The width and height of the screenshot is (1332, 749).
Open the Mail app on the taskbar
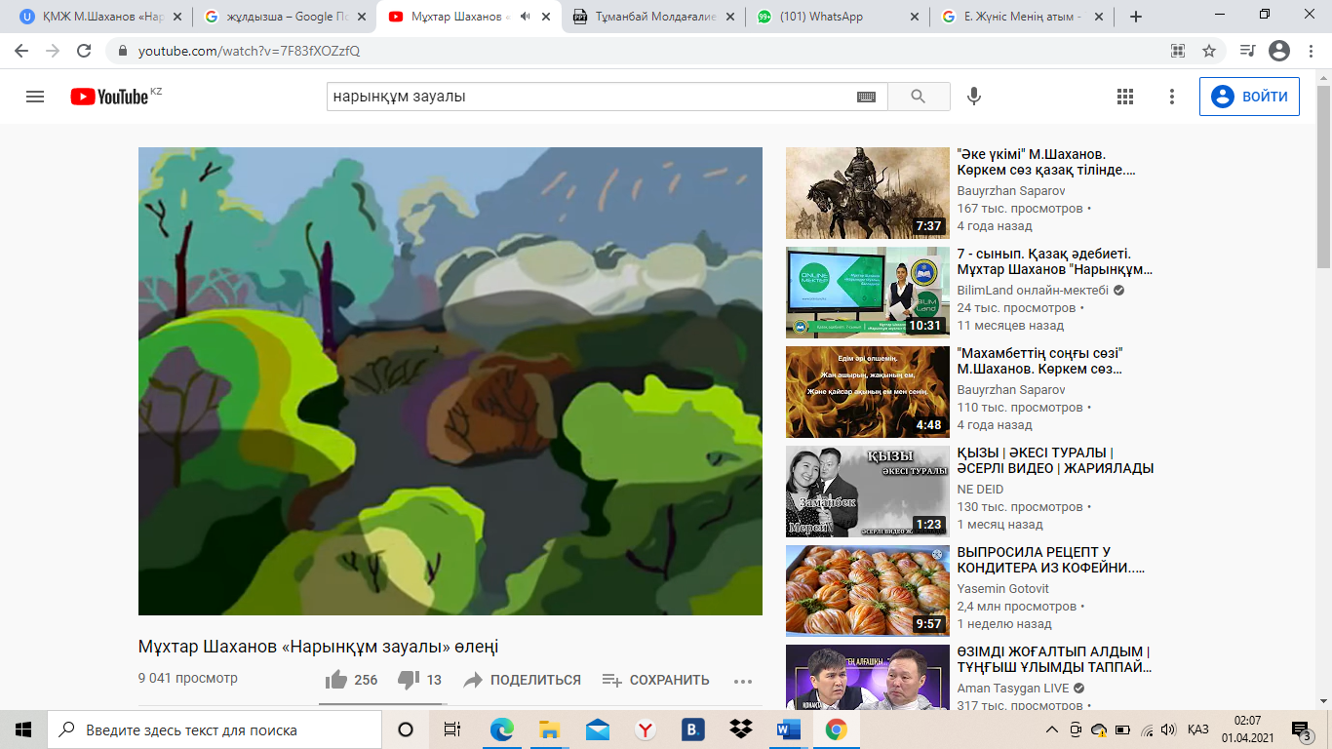[x=597, y=729]
